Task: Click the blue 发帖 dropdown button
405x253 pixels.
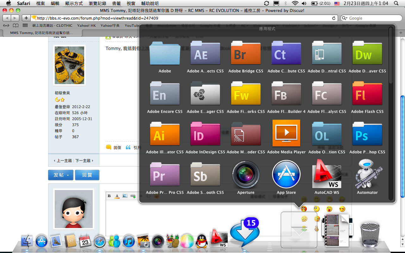Action: (61, 175)
